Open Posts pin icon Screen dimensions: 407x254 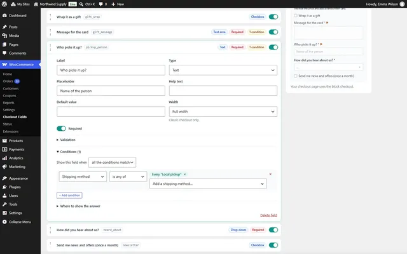(4, 27)
